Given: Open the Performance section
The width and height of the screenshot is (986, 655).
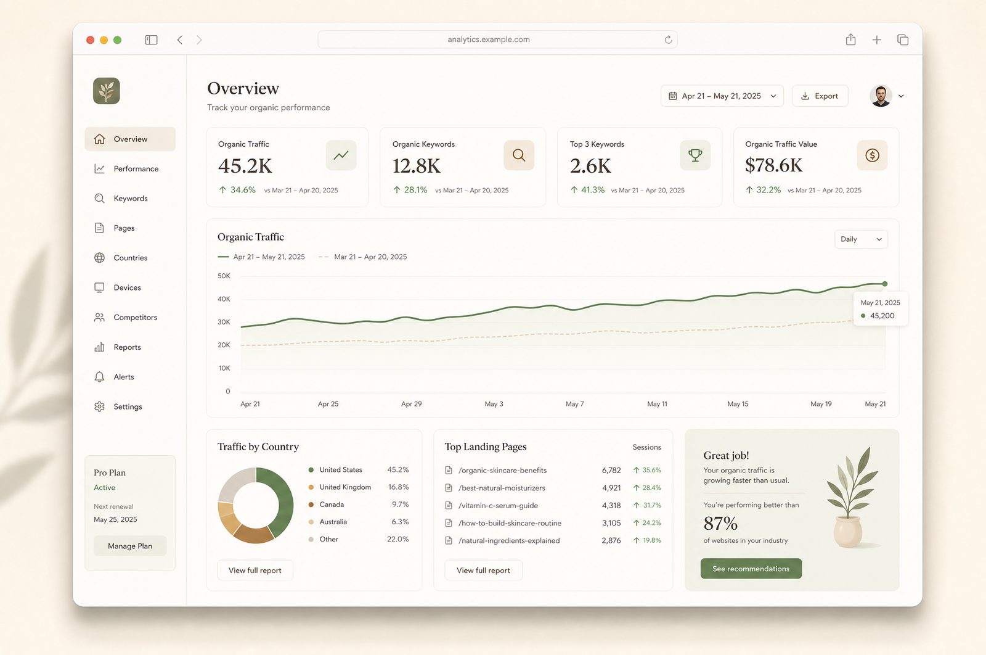Looking at the screenshot, I should click(x=130, y=168).
